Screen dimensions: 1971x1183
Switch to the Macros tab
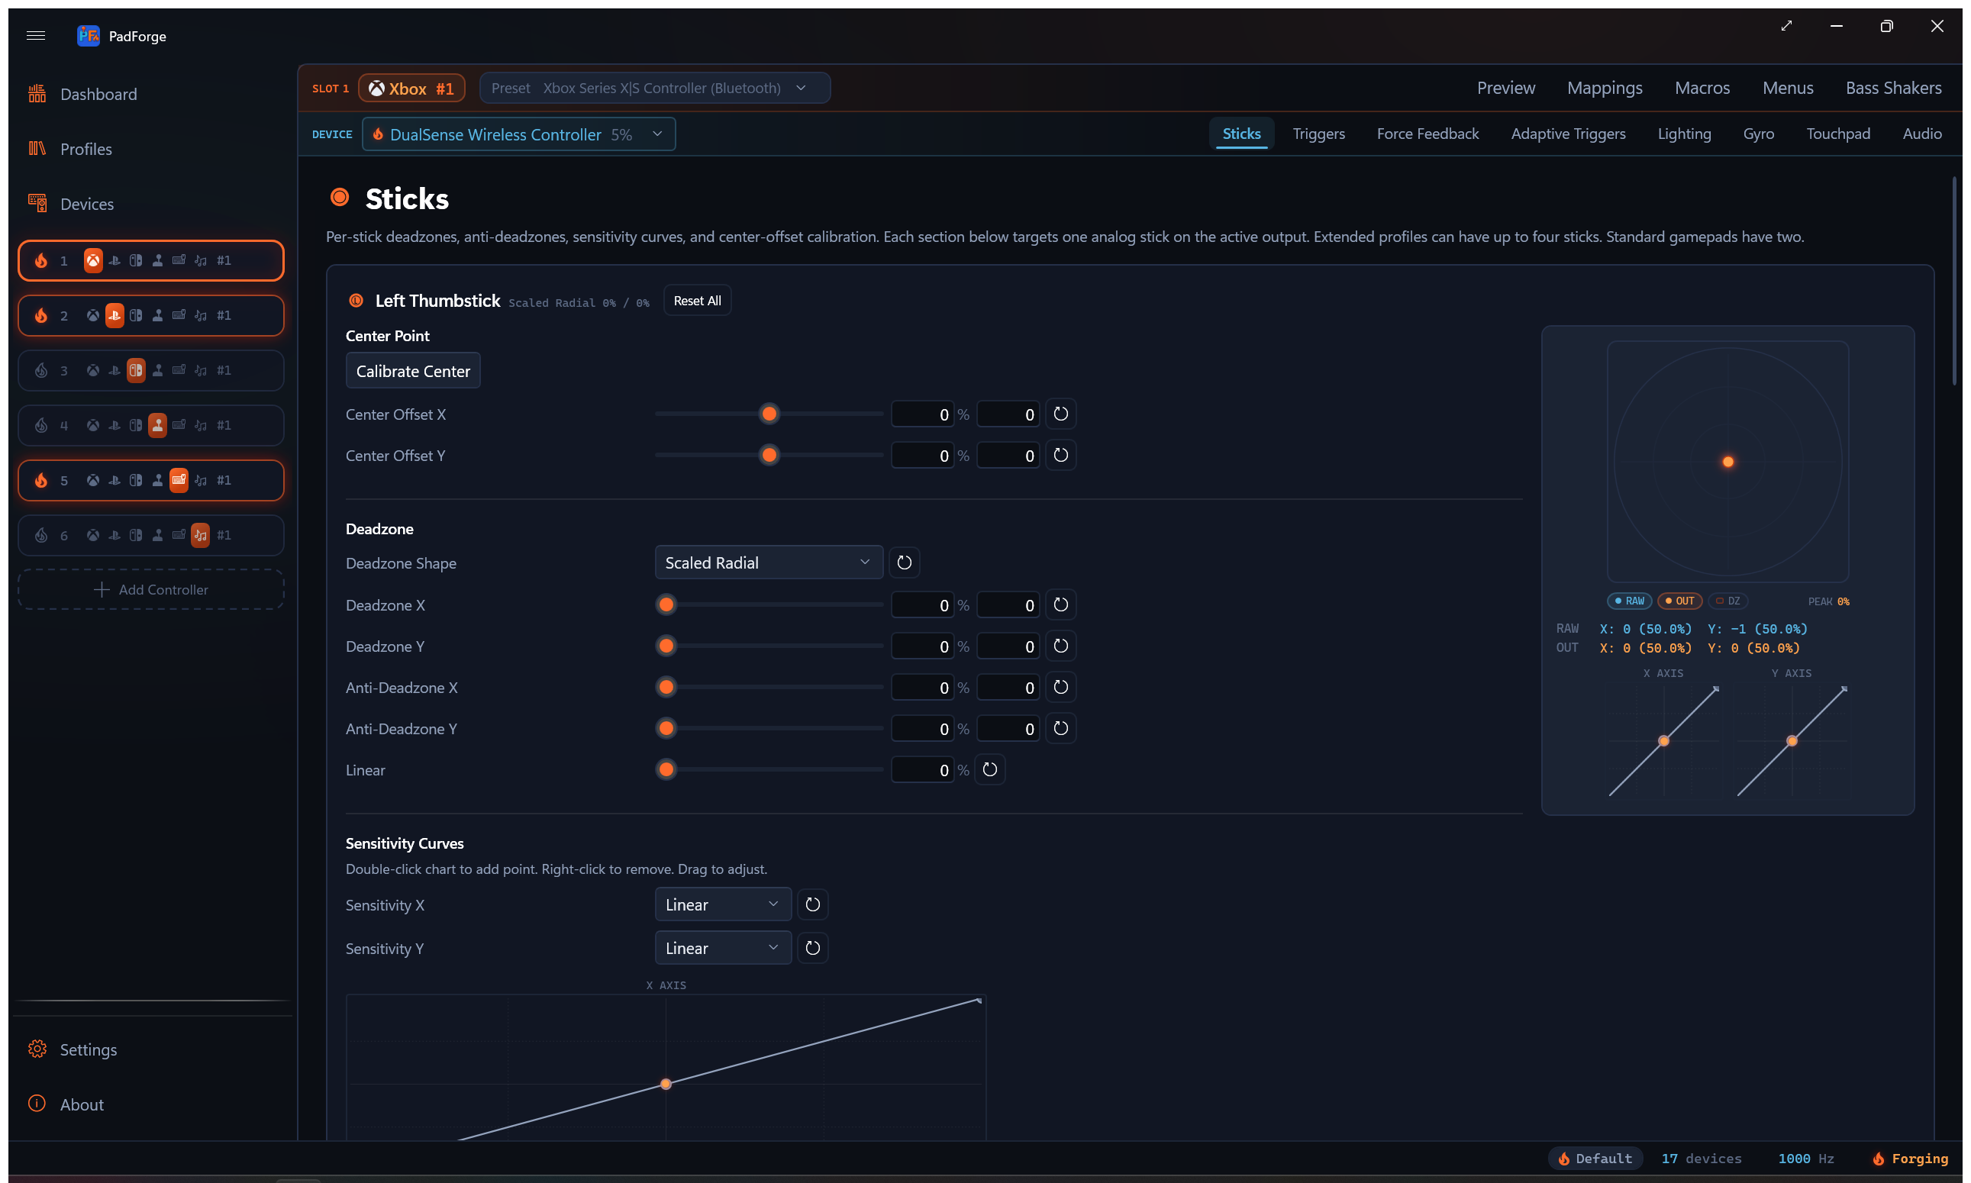[1702, 89]
